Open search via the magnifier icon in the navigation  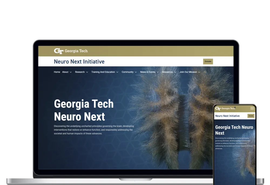click(x=205, y=72)
